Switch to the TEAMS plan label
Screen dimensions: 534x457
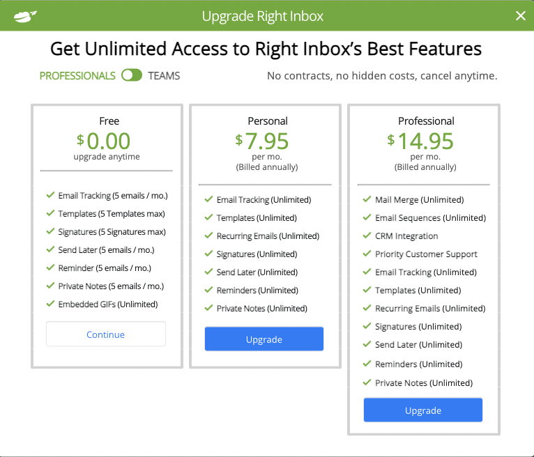(164, 76)
